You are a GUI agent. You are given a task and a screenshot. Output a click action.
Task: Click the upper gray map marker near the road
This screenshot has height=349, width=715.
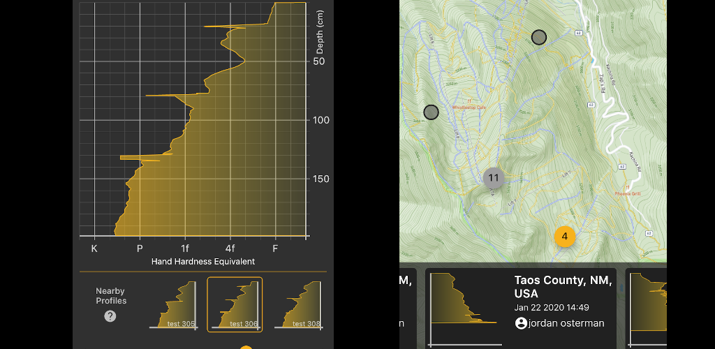pyautogui.click(x=538, y=37)
